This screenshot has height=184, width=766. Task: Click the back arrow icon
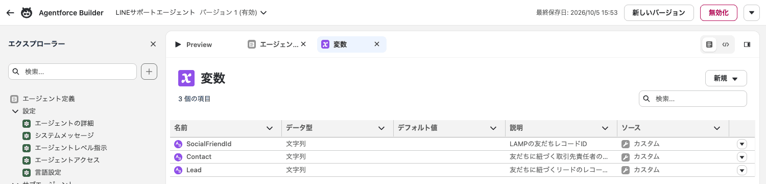click(10, 13)
